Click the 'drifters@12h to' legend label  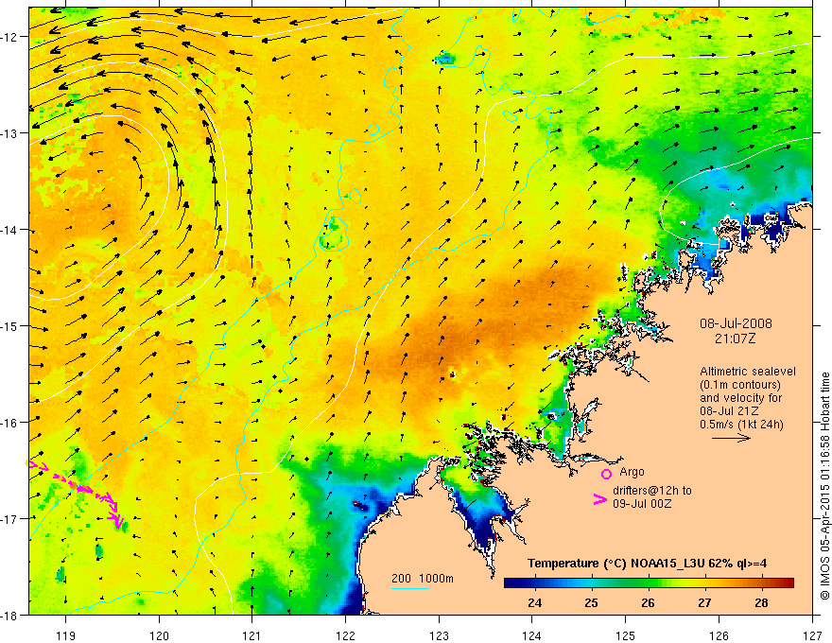coord(652,490)
